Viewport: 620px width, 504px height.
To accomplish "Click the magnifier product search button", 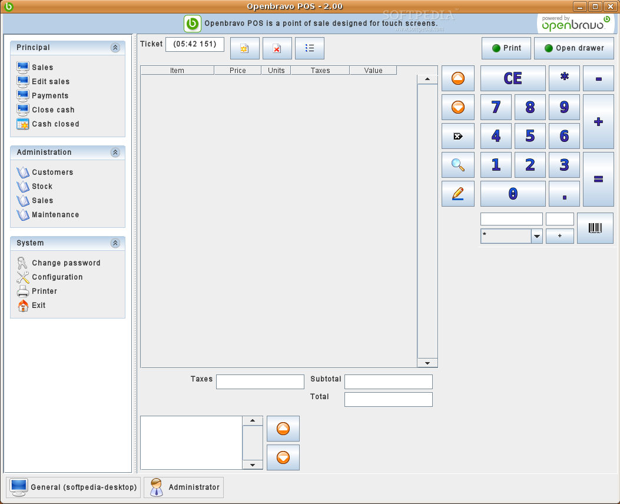I will (457, 165).
